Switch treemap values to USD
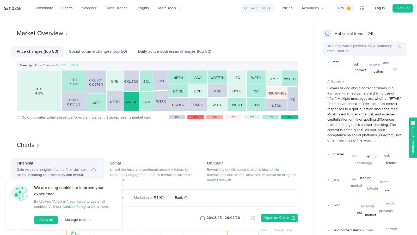 (74, 65)
